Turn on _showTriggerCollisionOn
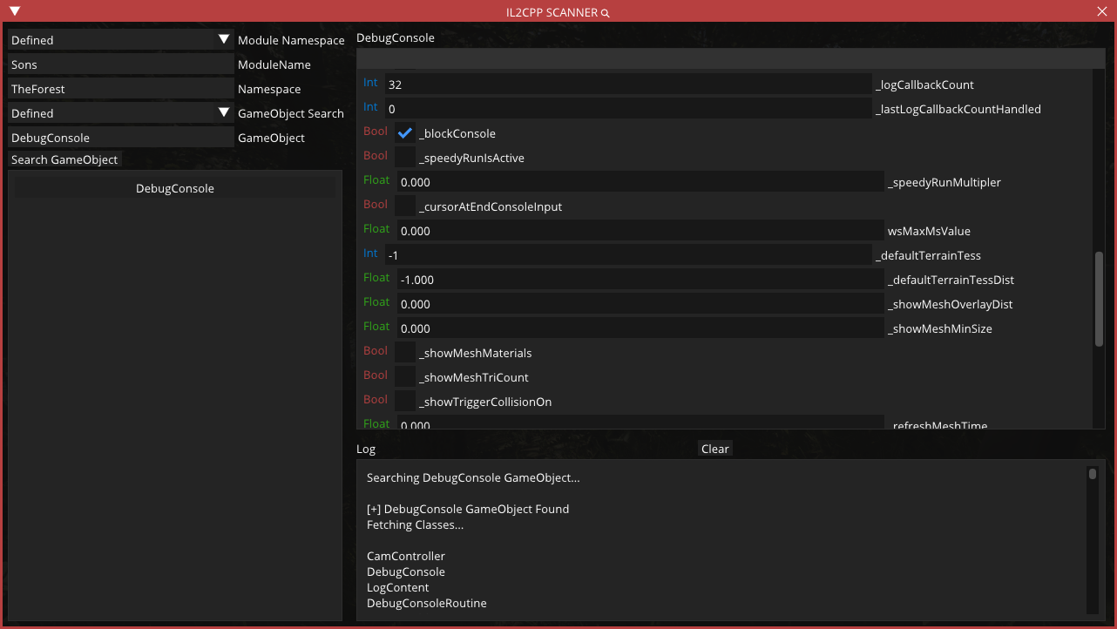The width and height of the screenshot is (1117, 629). [x=404, y=401]
